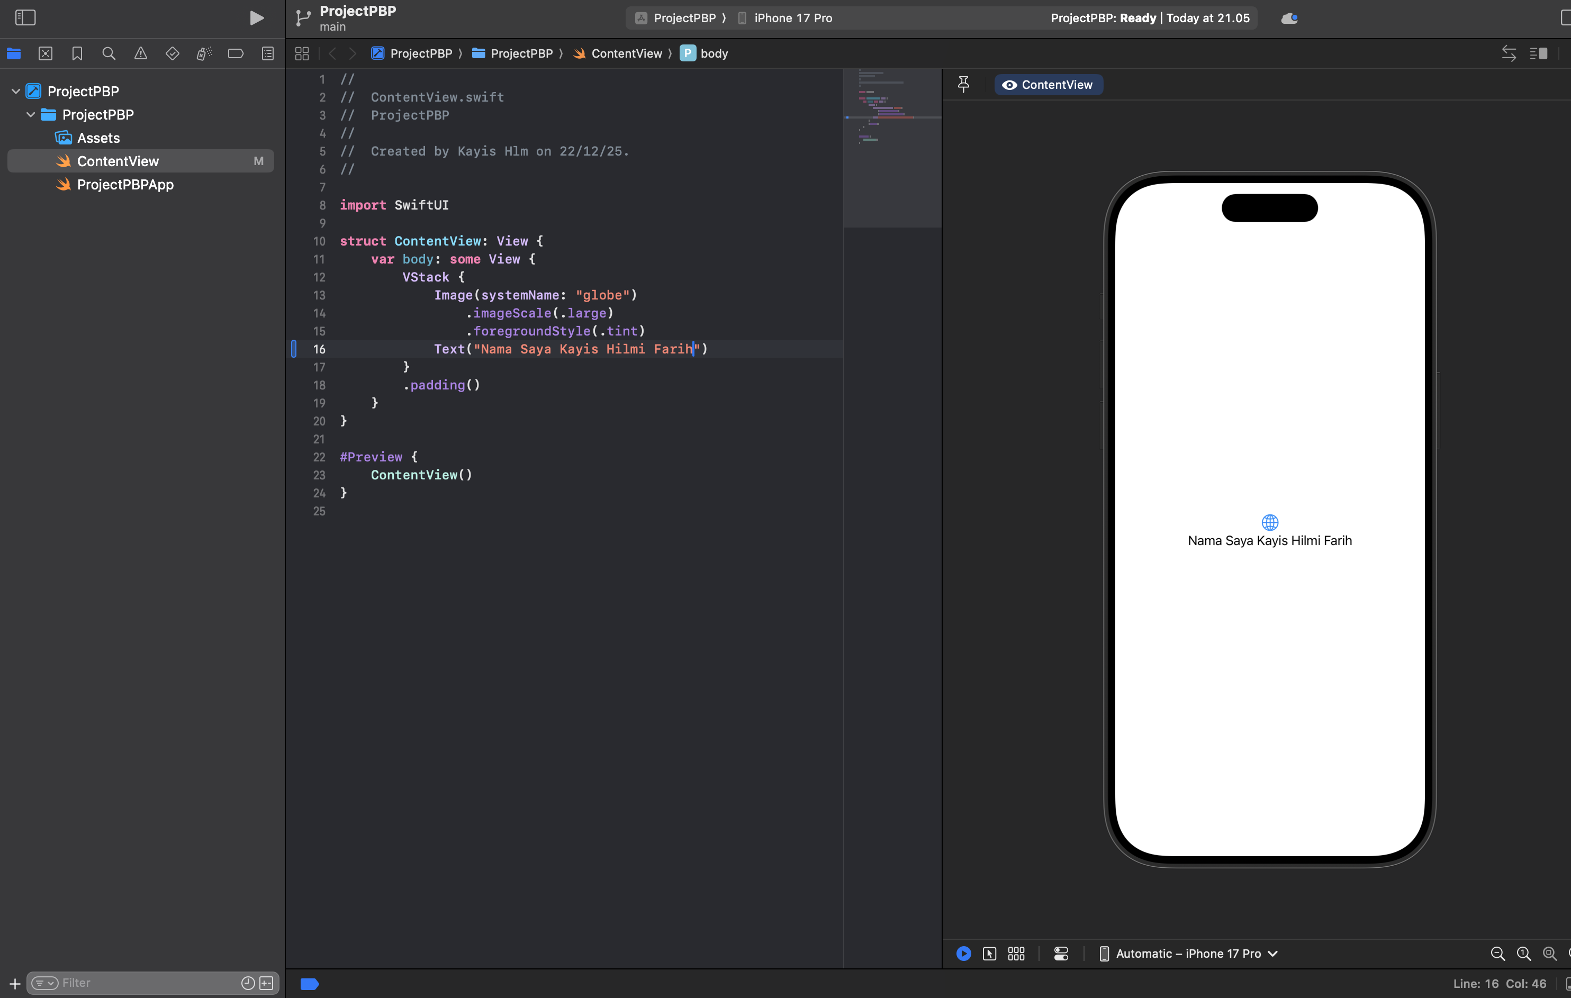Image resolution: width=1571 pixels, height=998 pixels.
Task: Select the ContentView preview tab
Action: click(x=1049, y=85)
